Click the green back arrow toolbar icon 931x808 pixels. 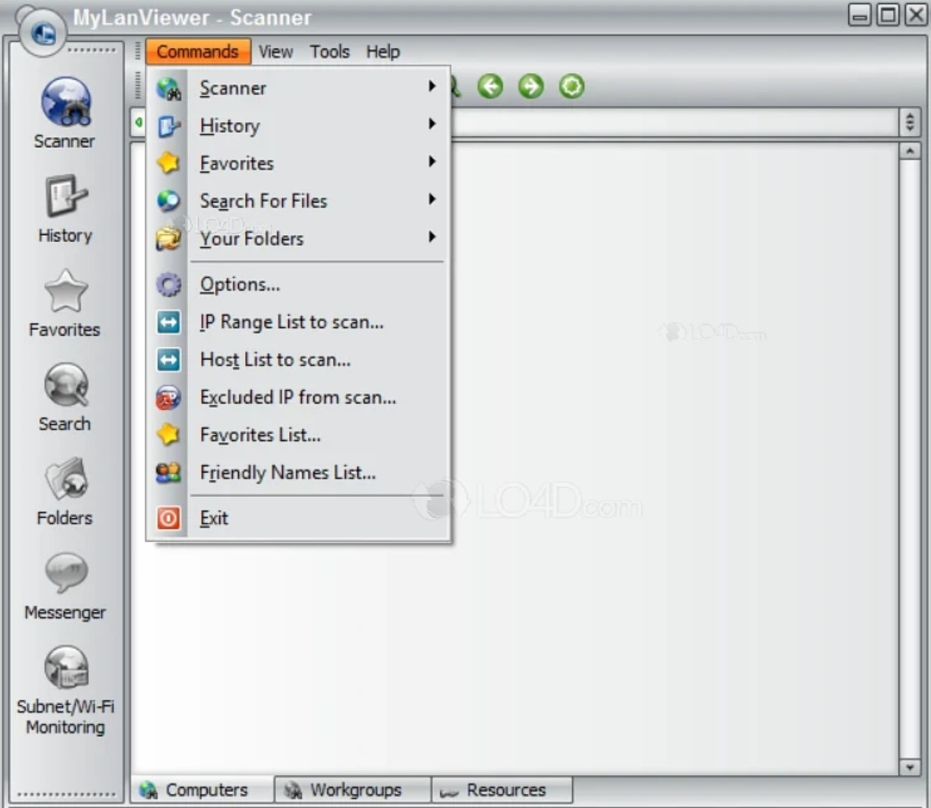pos(490,86)
